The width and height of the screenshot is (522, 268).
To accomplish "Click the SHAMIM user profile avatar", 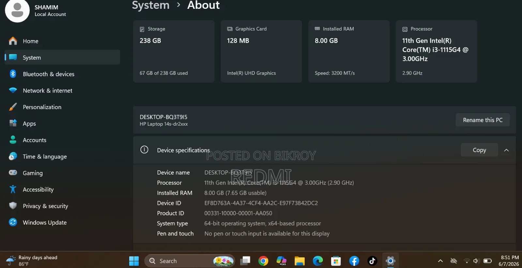I will tap(17, 10).
